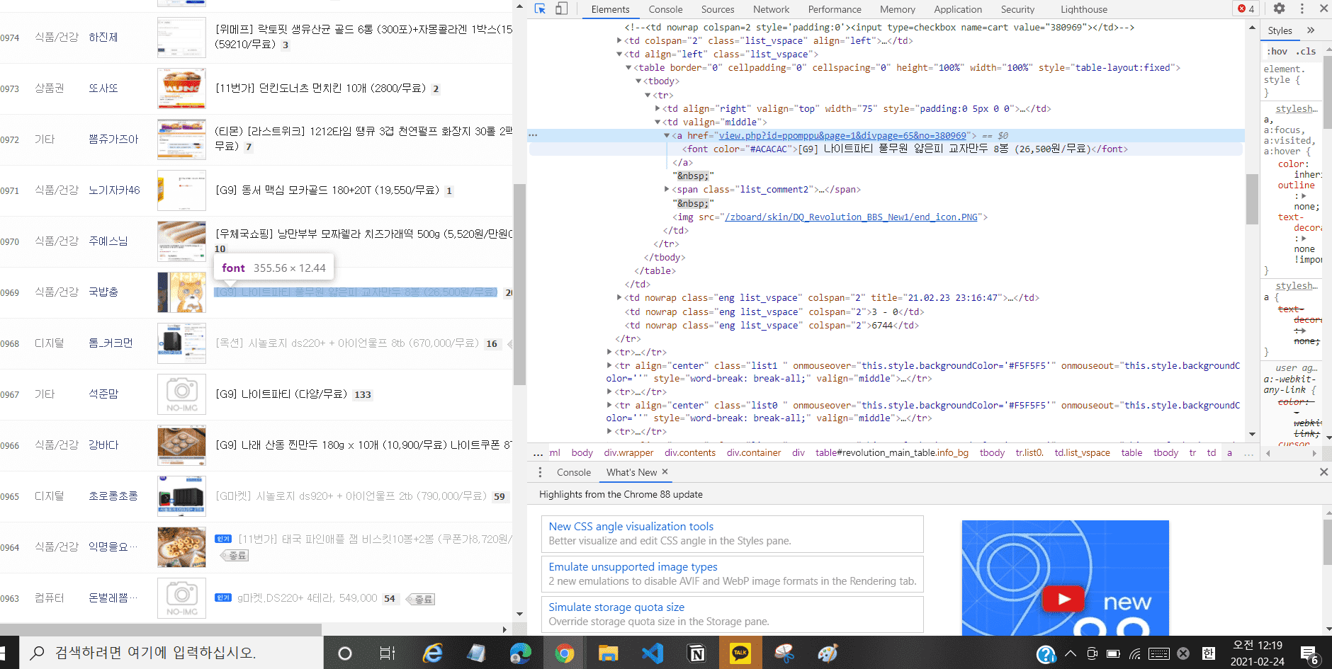The width and height of the screenshot is (1332, 669).
Task: Collapse the table-layout:fixed table node
Action: pyautogui.click(x=628, y=68)
